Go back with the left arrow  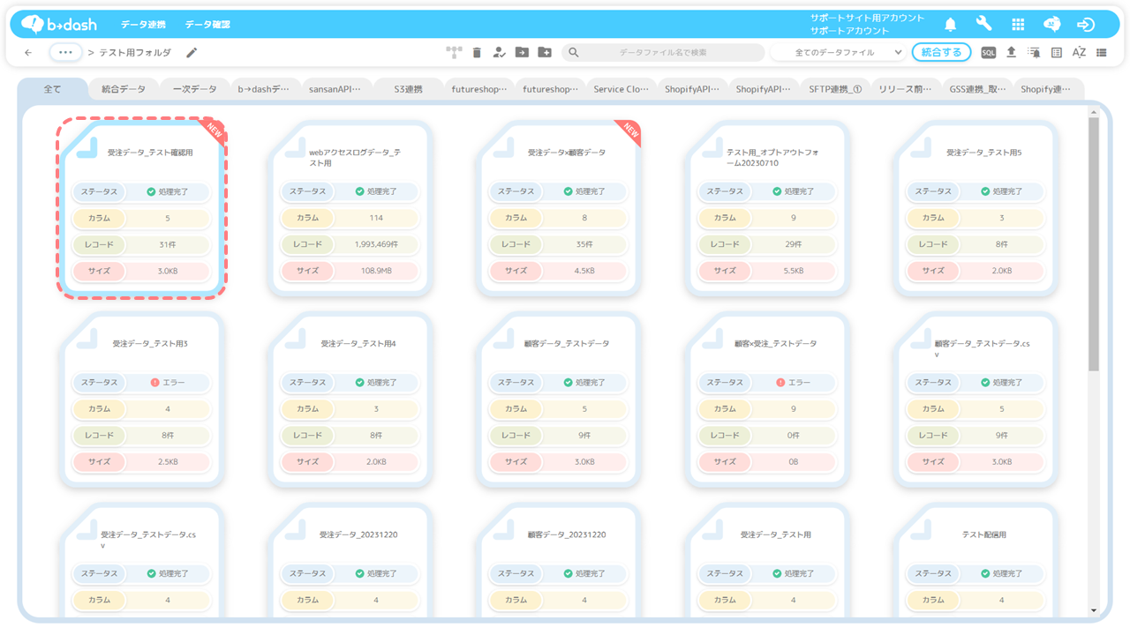click(28, 53)
